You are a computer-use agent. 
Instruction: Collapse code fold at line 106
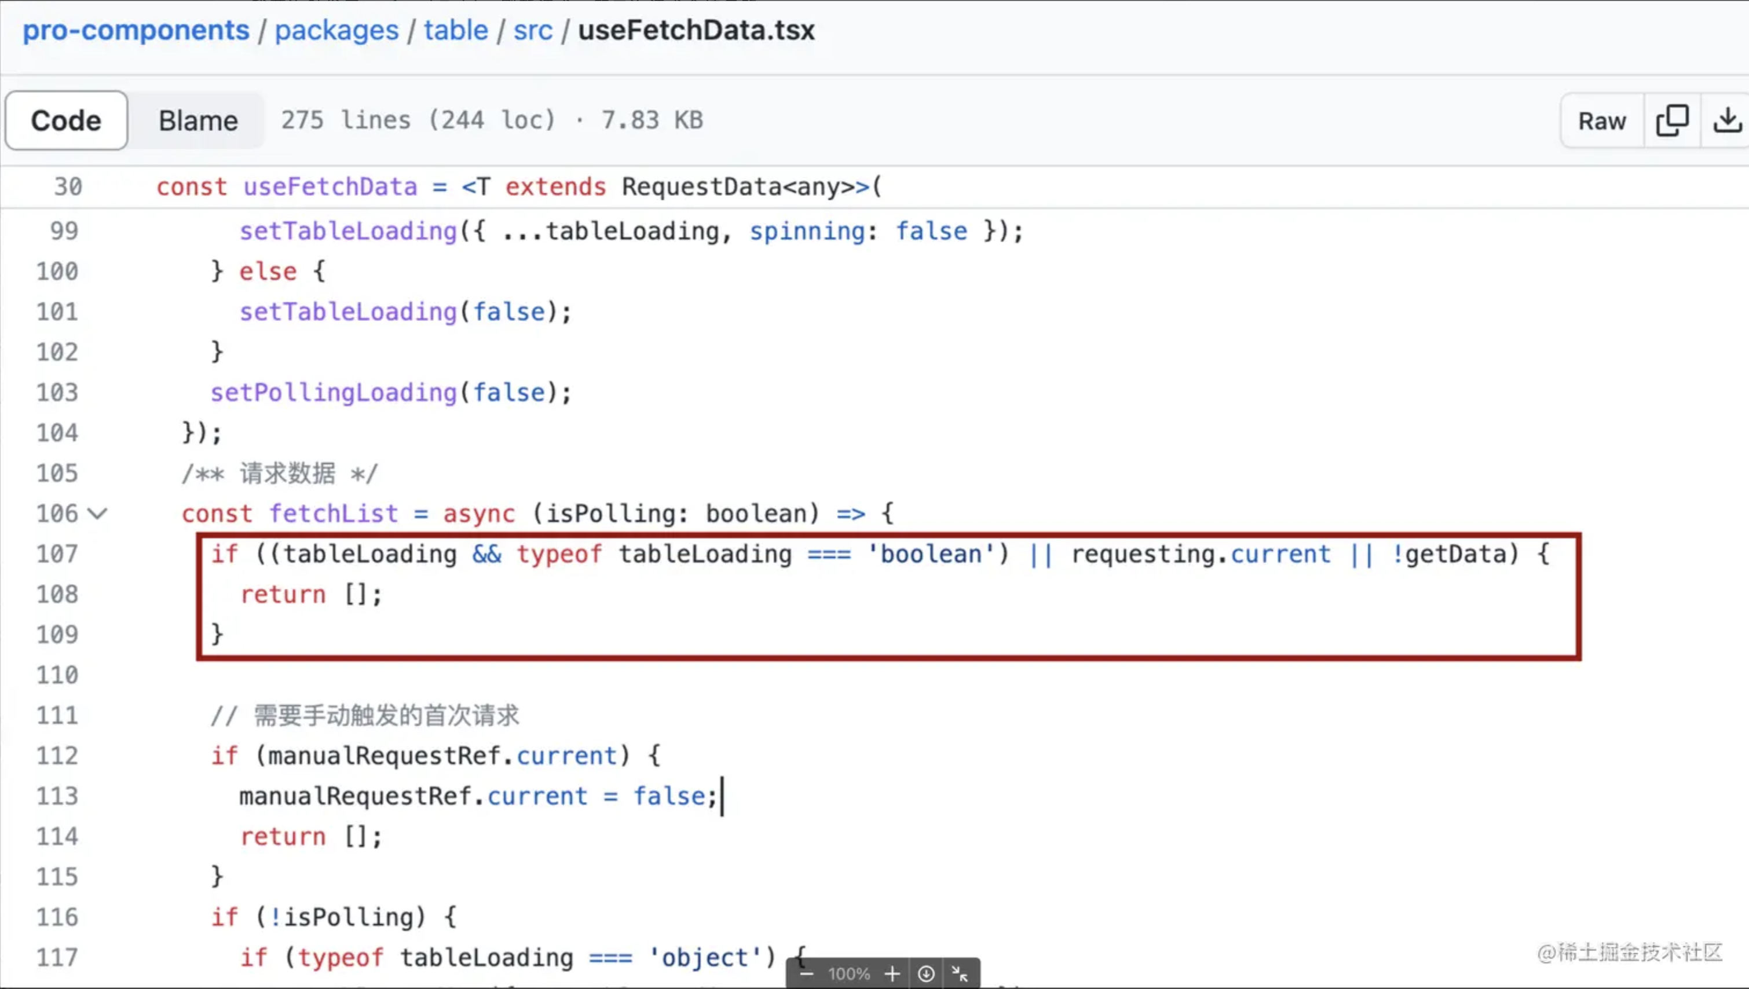pos(98,514)
